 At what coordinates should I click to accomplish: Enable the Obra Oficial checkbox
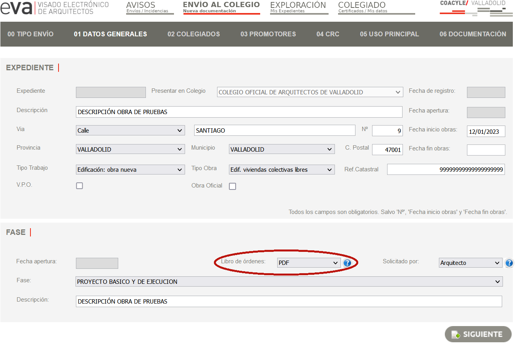[232, 186]
